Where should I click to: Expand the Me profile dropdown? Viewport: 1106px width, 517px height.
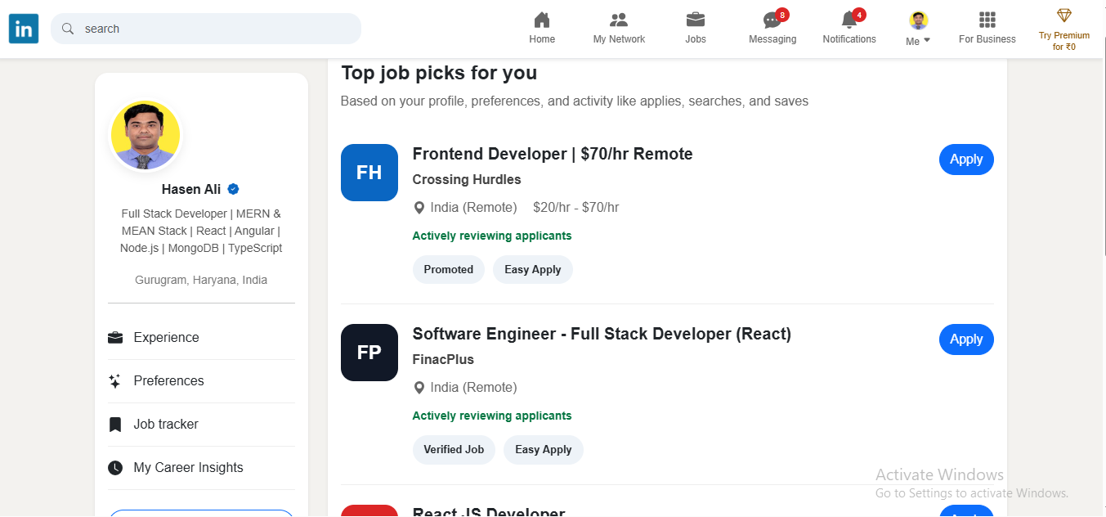click(919, 41)
